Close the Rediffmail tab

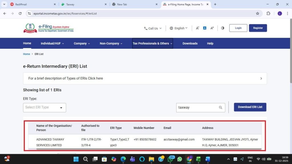click(x=54, y=4)
